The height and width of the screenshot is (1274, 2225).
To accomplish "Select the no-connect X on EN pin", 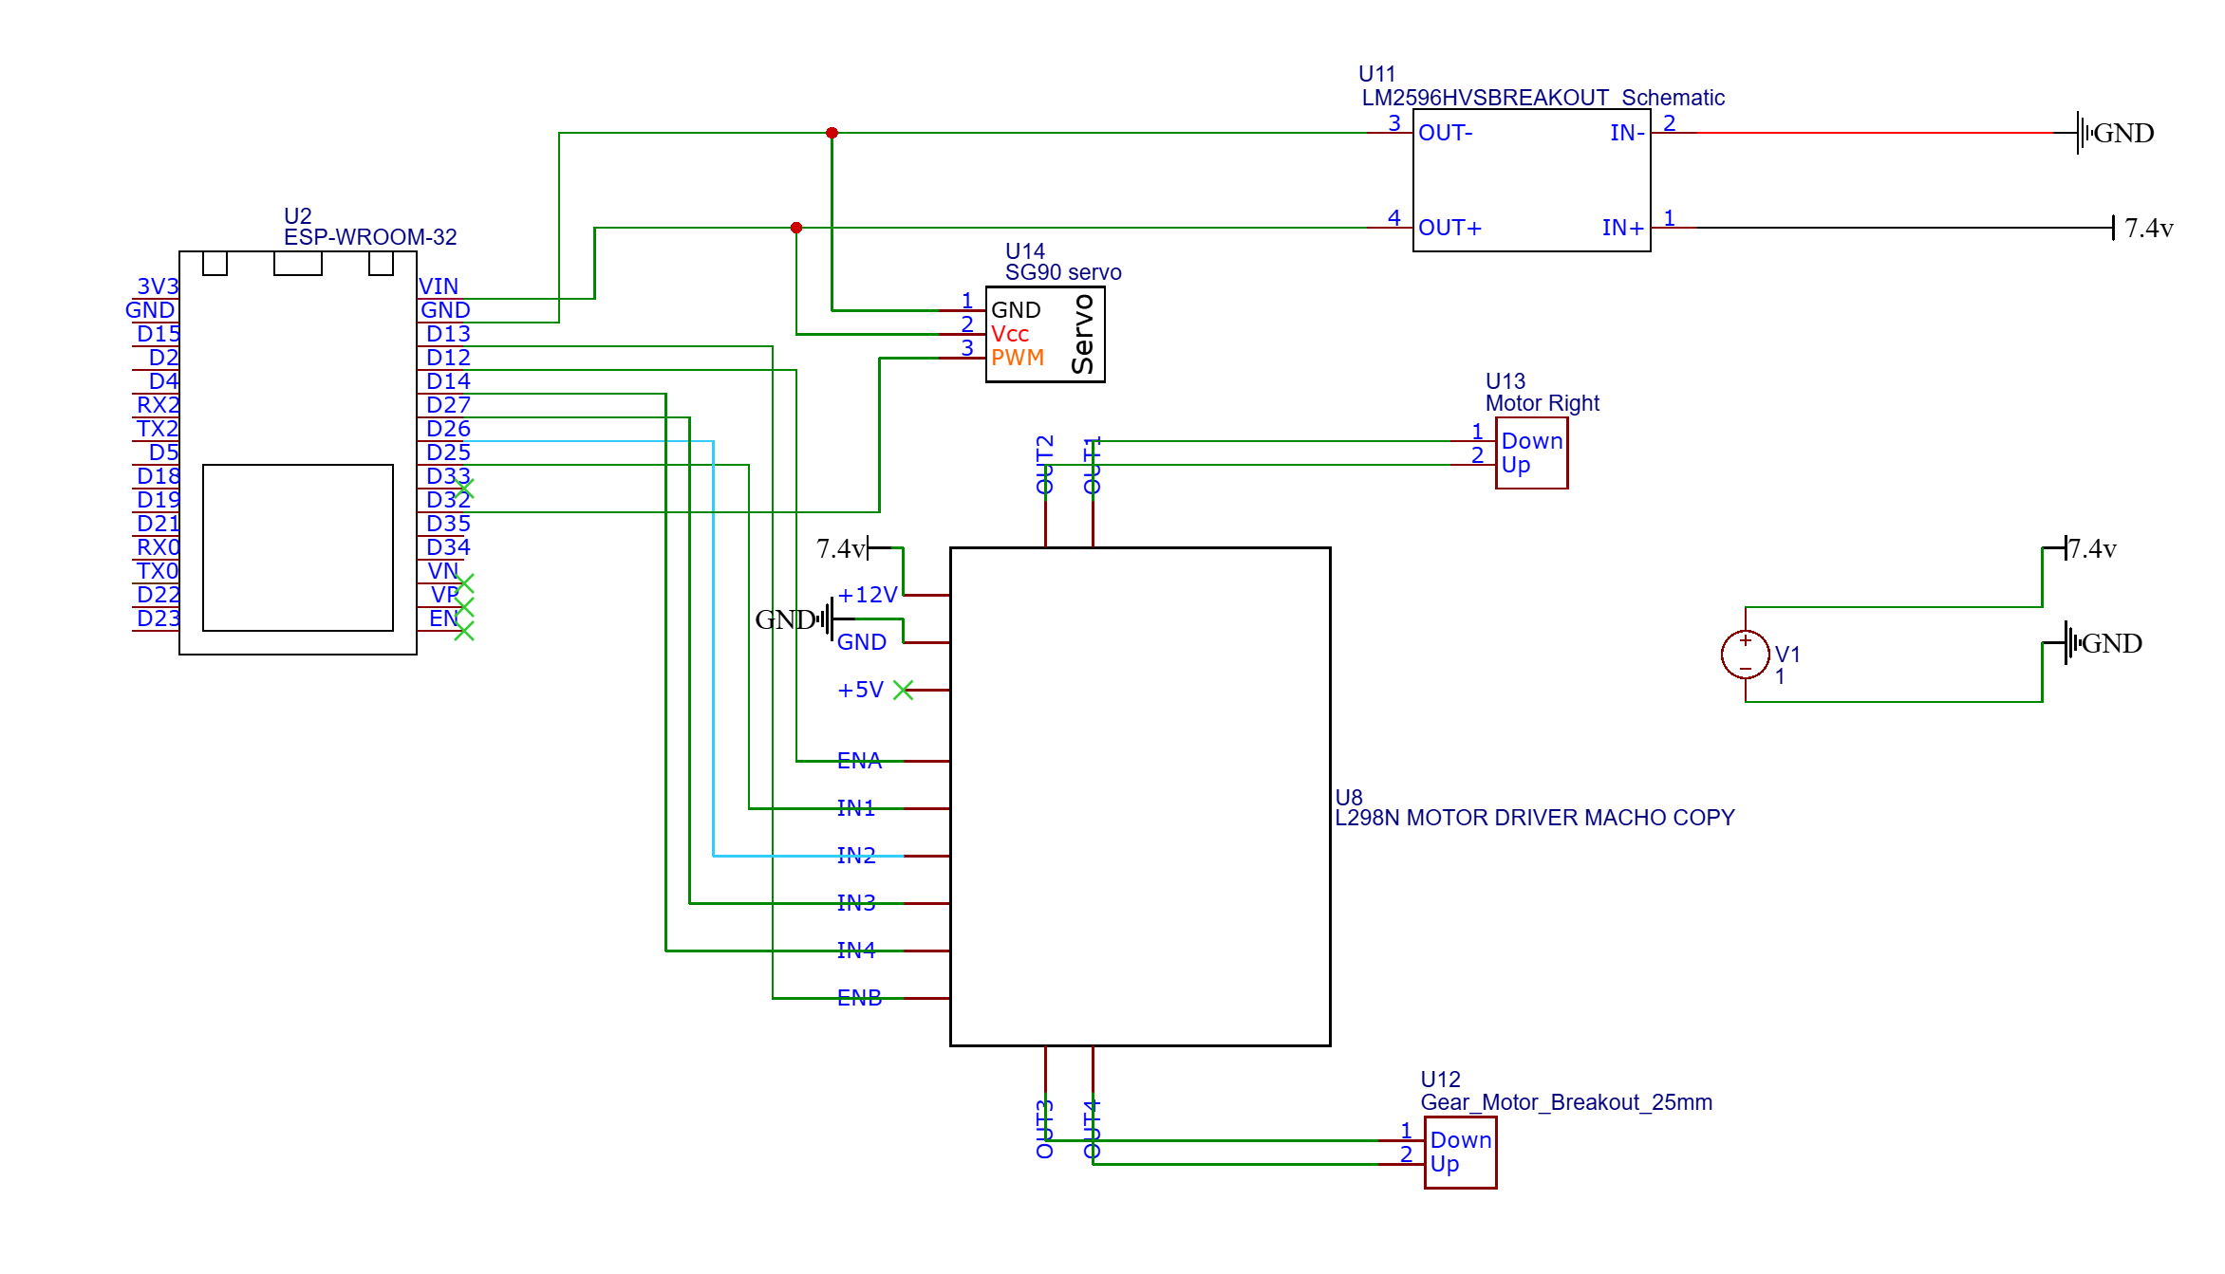I will [464, 631].
